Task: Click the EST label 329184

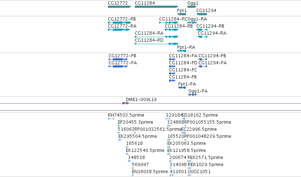Action: 174,115
